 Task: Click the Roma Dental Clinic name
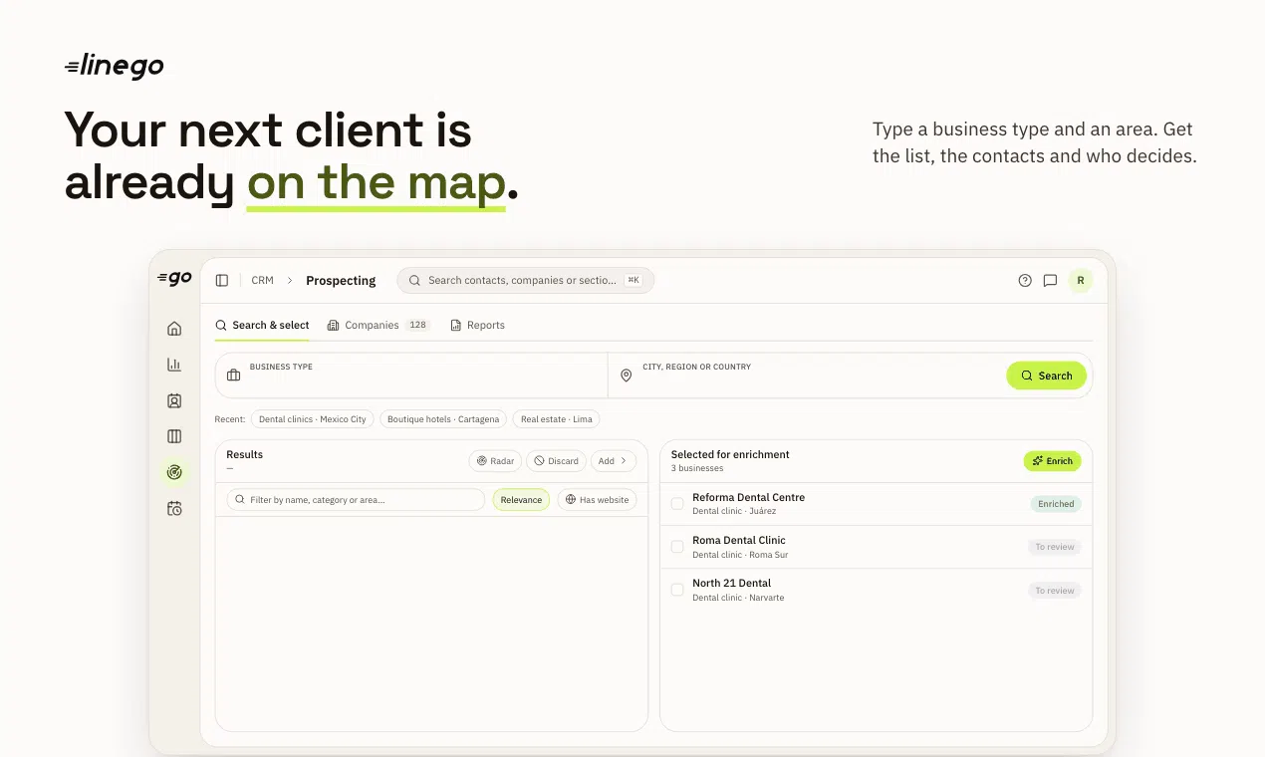pyautogui.click(x=739, y=540)
